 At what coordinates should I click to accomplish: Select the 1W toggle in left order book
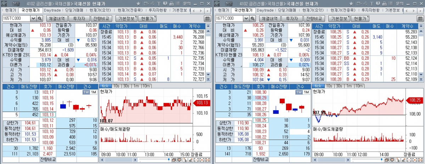click(86, 92)
